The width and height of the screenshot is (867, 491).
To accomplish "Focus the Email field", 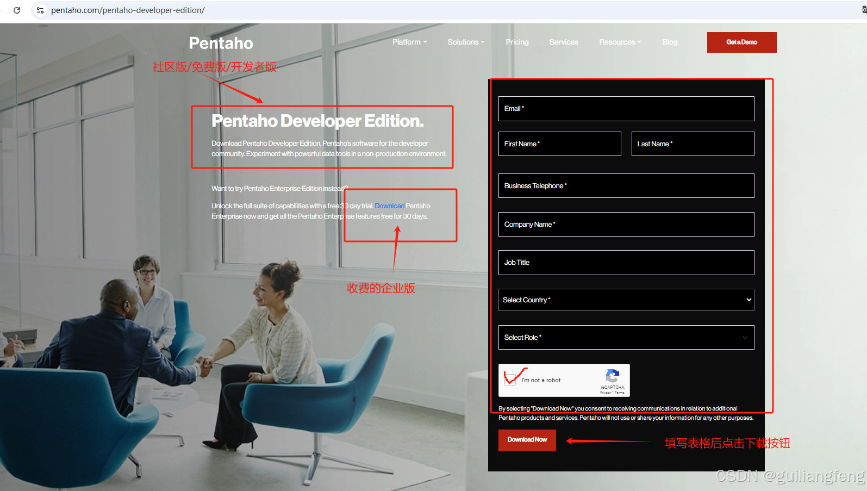I will click(x=626, y=109).
